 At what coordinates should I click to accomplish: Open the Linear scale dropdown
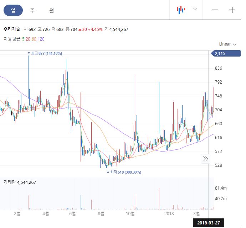click(x=227, y=44)
